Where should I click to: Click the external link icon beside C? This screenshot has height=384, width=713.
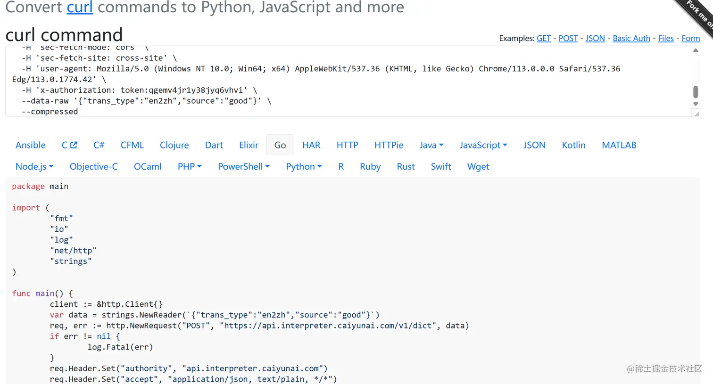74,145
